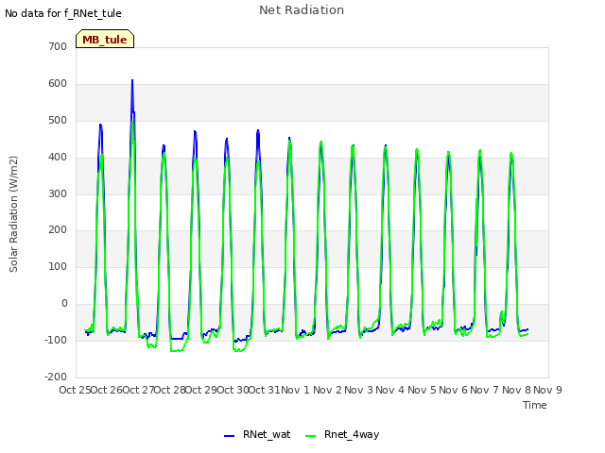The height and width of the screenshot is (453, 605).
Task: Click the green Rnet_4way legend swatch
Action: click(x=311, y=436)
